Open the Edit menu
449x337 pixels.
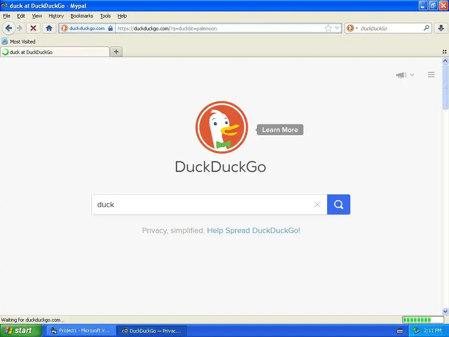pyautogui.click(x=21, y=16)
